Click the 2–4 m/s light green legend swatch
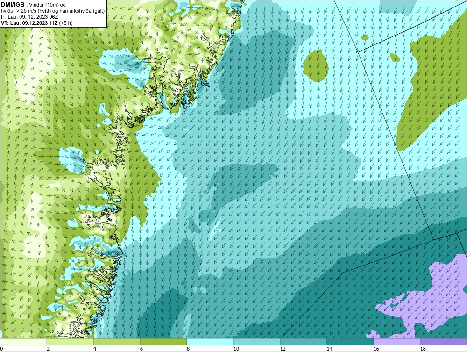The width and height of the screenshot is (467, 352). point(70,342)
